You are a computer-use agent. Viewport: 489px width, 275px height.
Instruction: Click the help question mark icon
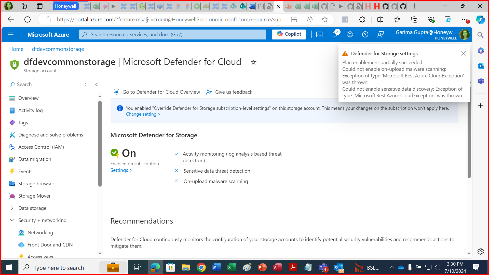[365, 34]
